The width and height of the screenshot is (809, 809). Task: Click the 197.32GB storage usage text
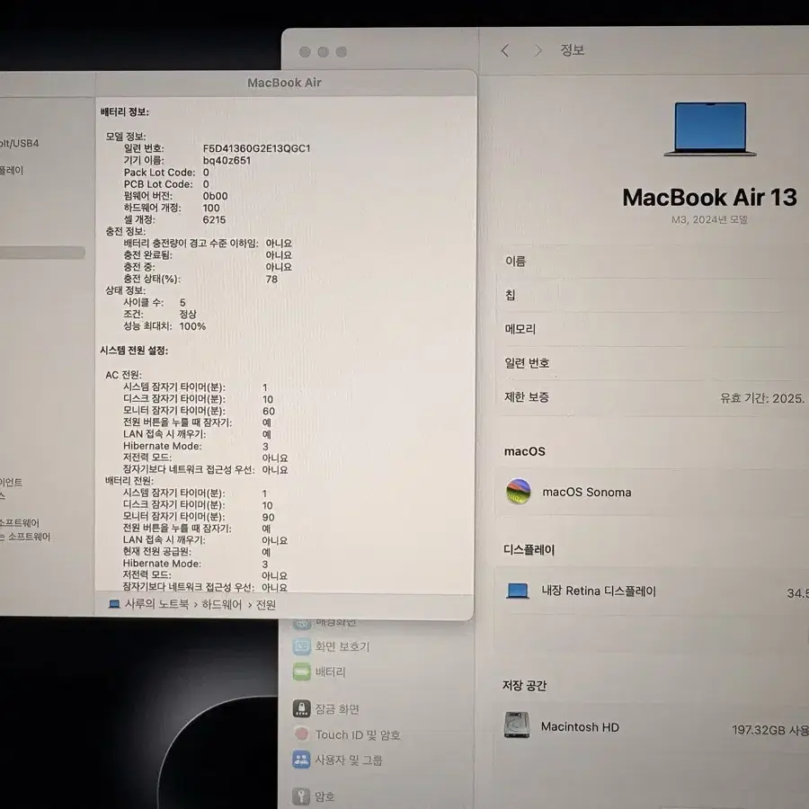tap(769, 730)
